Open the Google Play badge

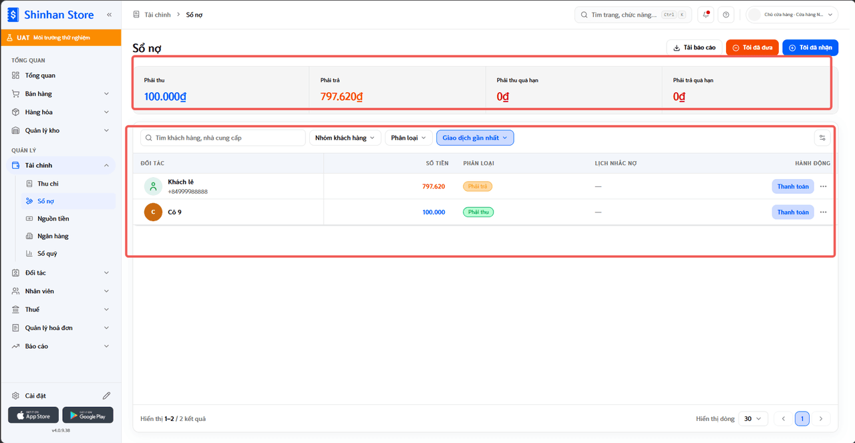pos(88,415)
